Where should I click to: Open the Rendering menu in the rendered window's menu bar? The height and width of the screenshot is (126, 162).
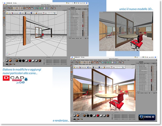click(x=117, y=60)
